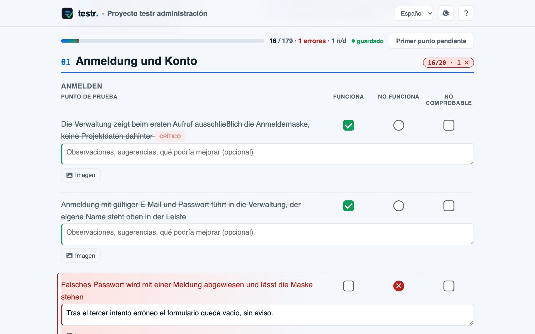Check No comprobable for Falsches Passwort test
Screen dimensions: 535x334
click(x=449, y=286)
